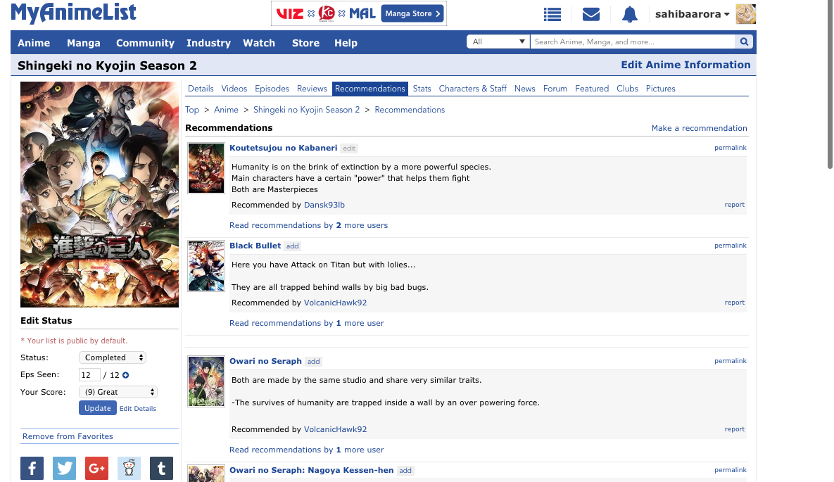The width and height of the screenshot is (834, 482).
Task: Open the Industry menu
Action: 208,43
